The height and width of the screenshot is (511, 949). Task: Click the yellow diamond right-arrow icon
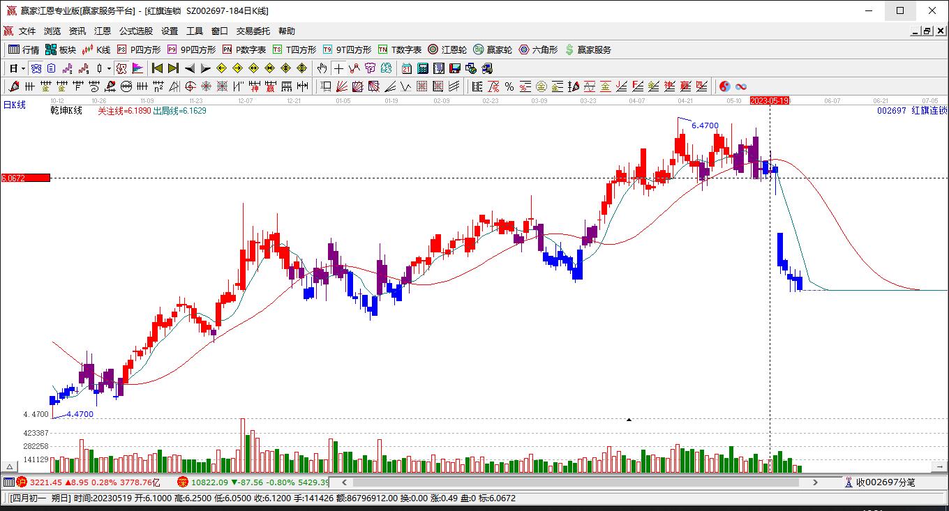237,68
